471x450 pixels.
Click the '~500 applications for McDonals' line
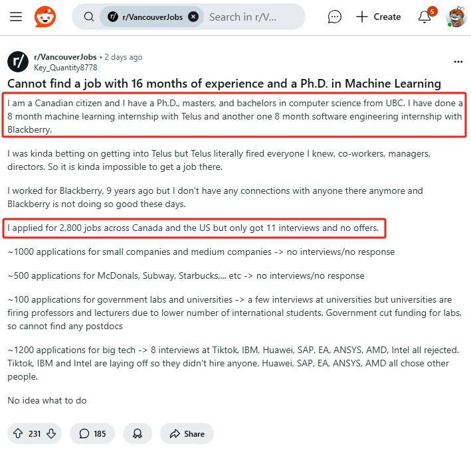click(186, 275)
